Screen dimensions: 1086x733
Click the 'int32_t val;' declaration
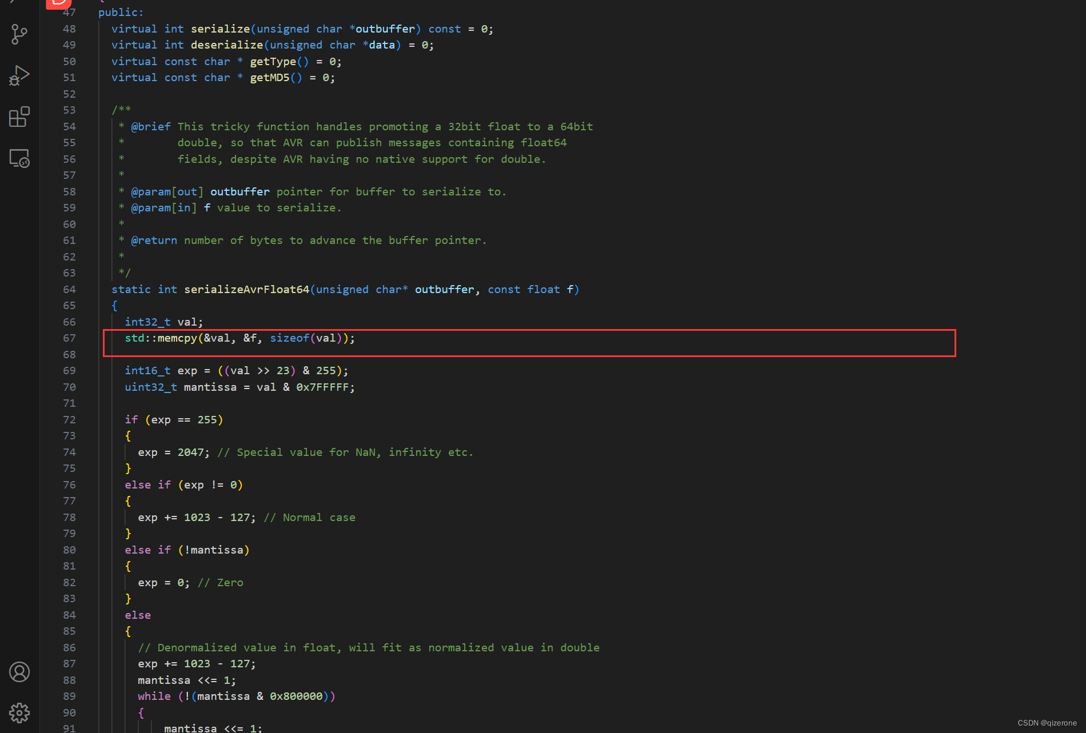pos(163,322)
